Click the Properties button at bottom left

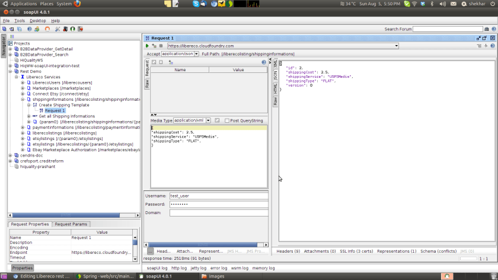pos(22,268)
